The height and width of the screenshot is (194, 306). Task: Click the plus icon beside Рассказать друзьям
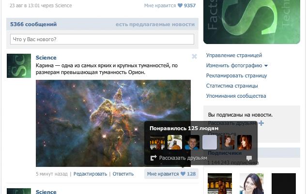point(261,123)
